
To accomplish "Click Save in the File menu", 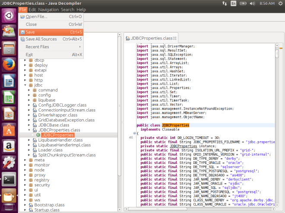I will [30, 32].
